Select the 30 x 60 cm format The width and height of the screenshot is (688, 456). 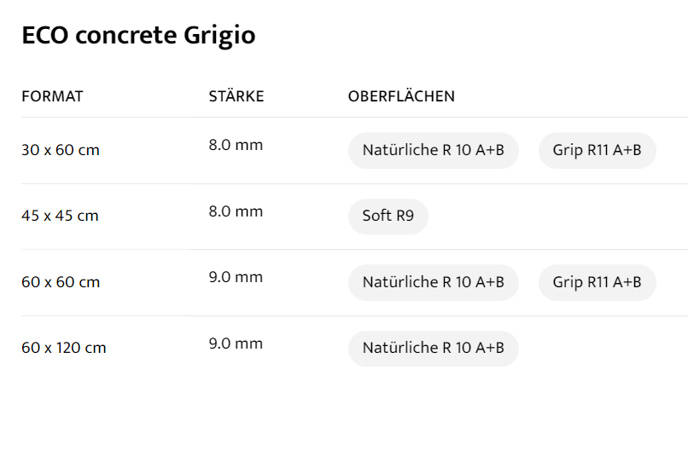pos(61,150)
